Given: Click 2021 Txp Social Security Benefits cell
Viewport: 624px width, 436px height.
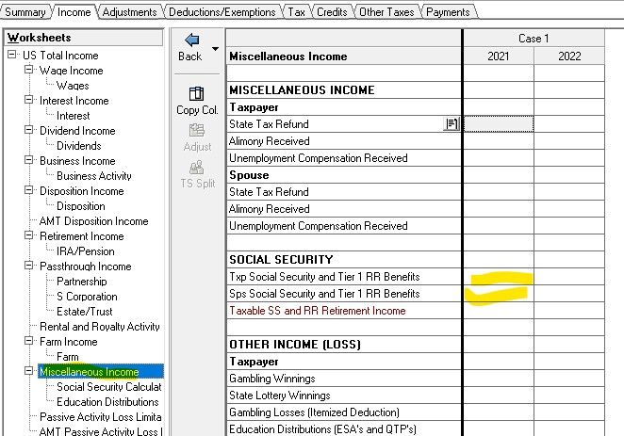Looking at the screenshot, I should click(499, 277).
